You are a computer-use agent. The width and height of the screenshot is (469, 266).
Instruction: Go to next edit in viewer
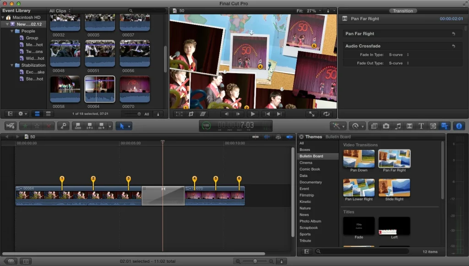(x=279, y=114)
